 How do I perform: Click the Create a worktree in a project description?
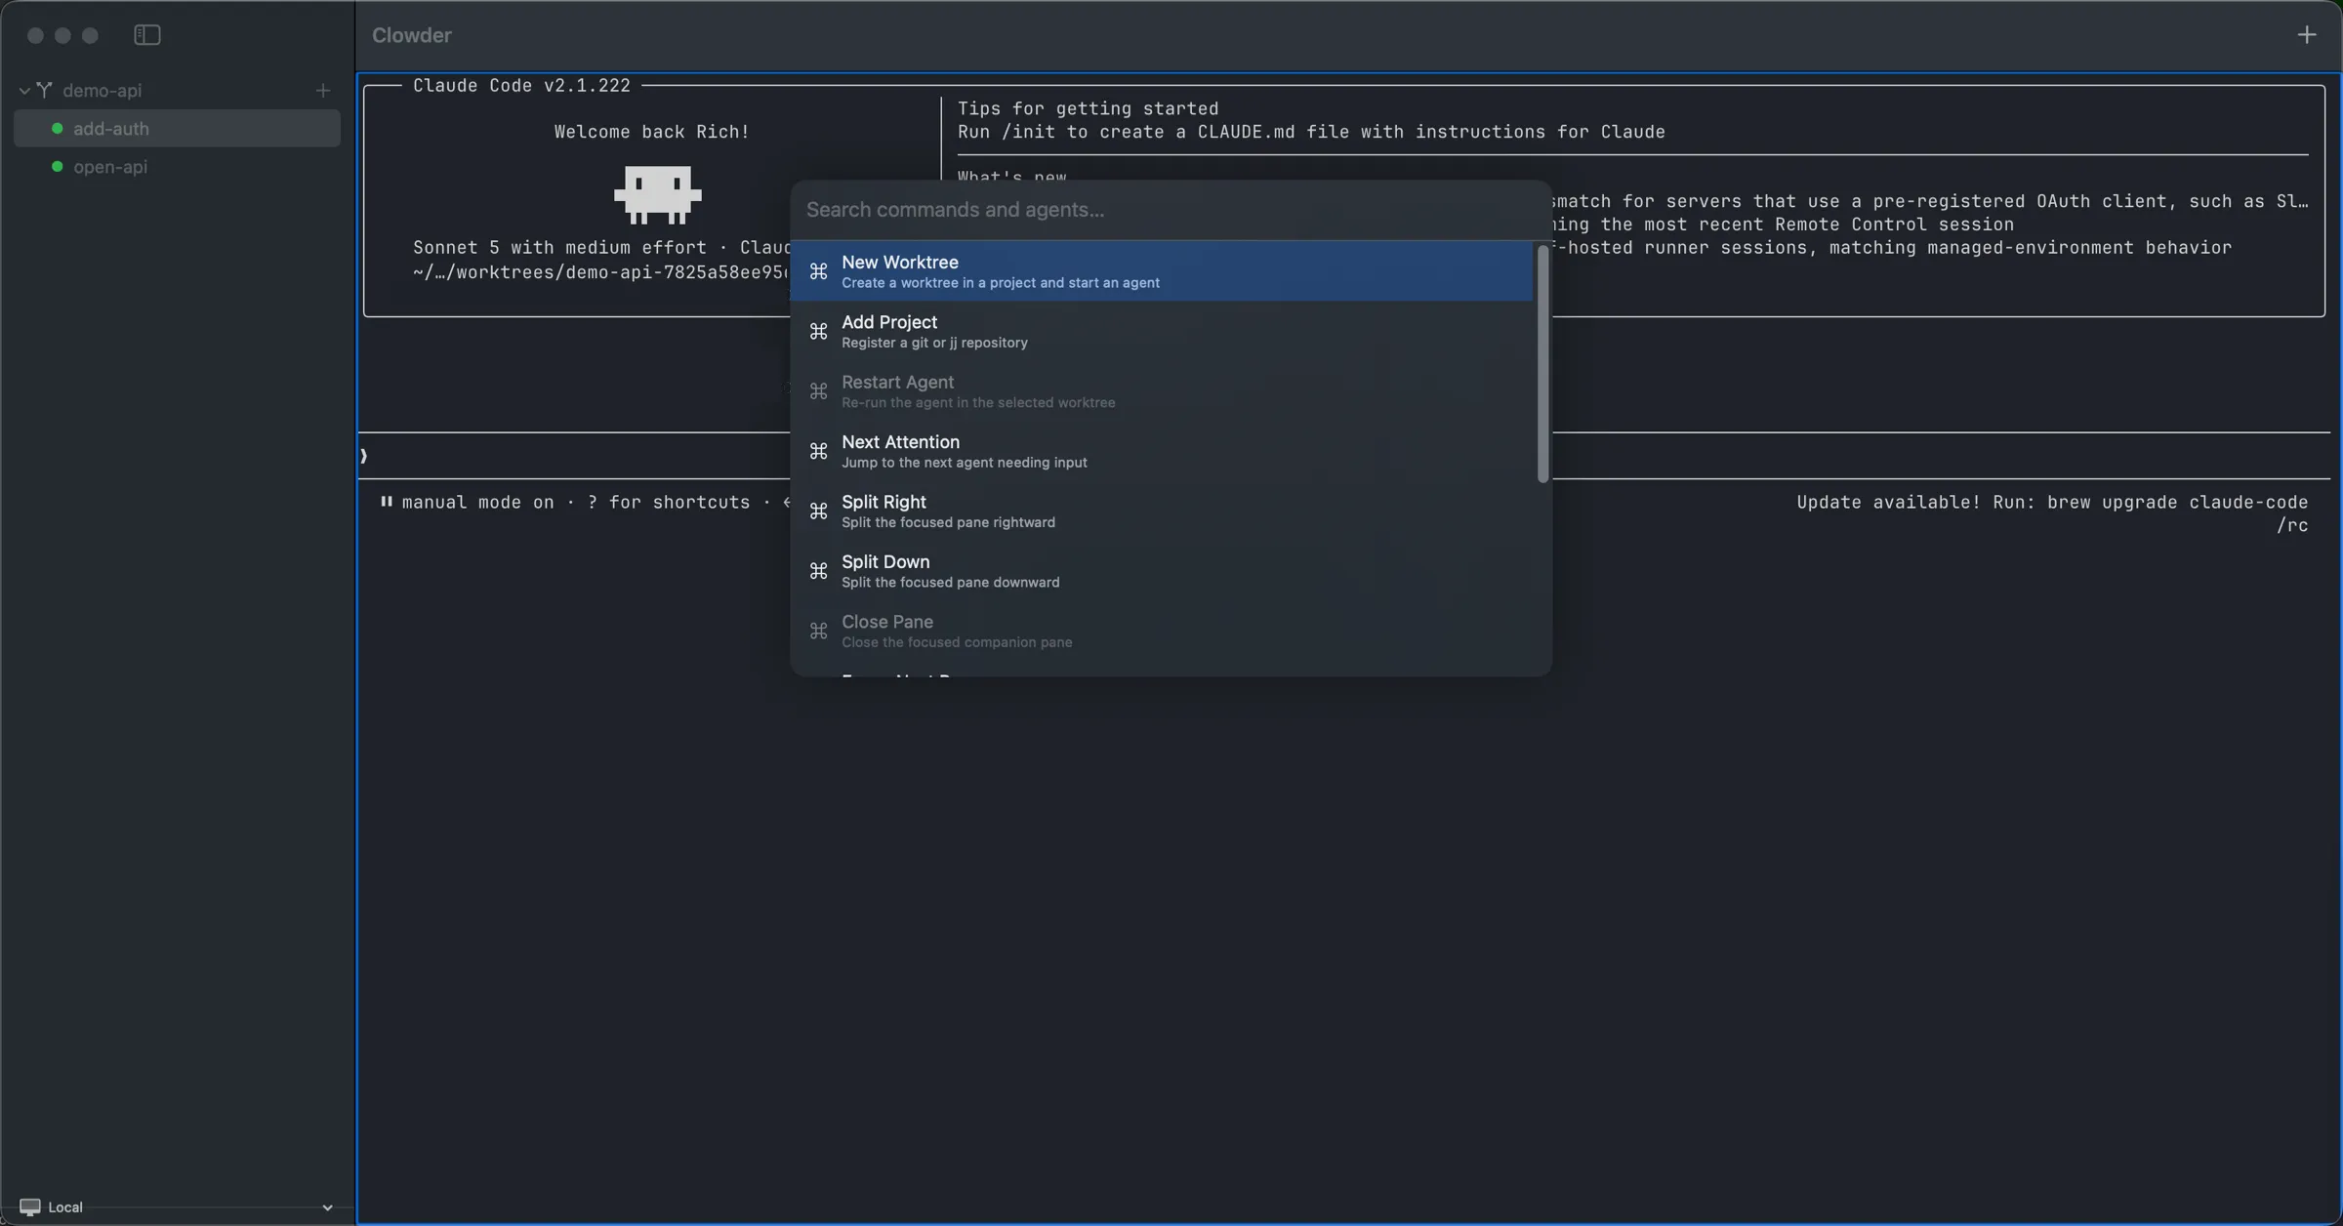pos(1001,283)
